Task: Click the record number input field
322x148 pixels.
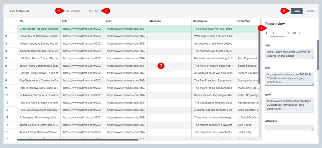Action: [x=277, y=33]
